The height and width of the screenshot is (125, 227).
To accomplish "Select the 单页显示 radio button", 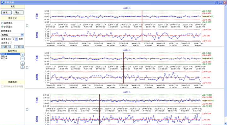I will point(2,23).
